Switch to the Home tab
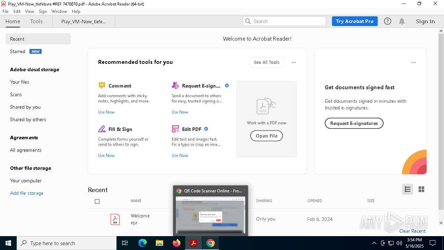The height and width of the screenshot is (250, 444). click(13, 21)
